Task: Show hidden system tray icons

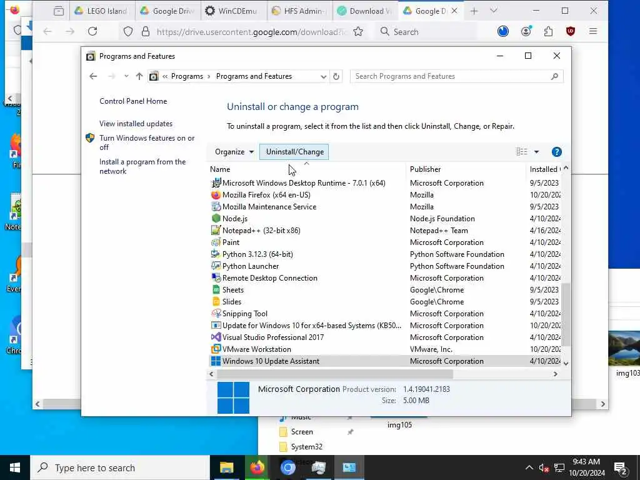Action: pos(529,467)
